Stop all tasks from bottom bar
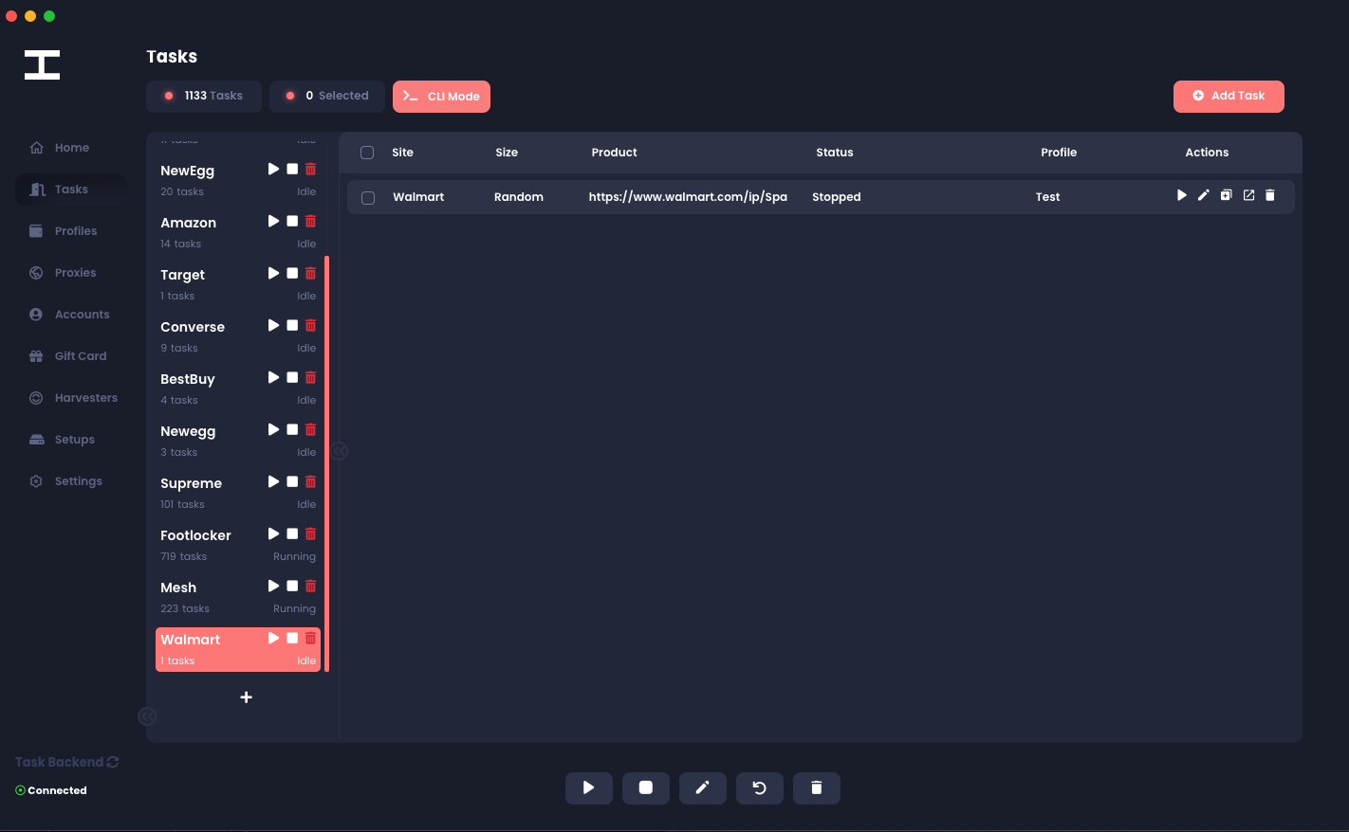Screen dimensions: 1349x832 point(646,787)
